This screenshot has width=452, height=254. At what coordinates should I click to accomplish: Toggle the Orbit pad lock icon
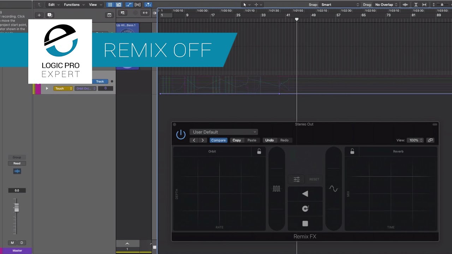pyautogui.click(x=259, y=151)
